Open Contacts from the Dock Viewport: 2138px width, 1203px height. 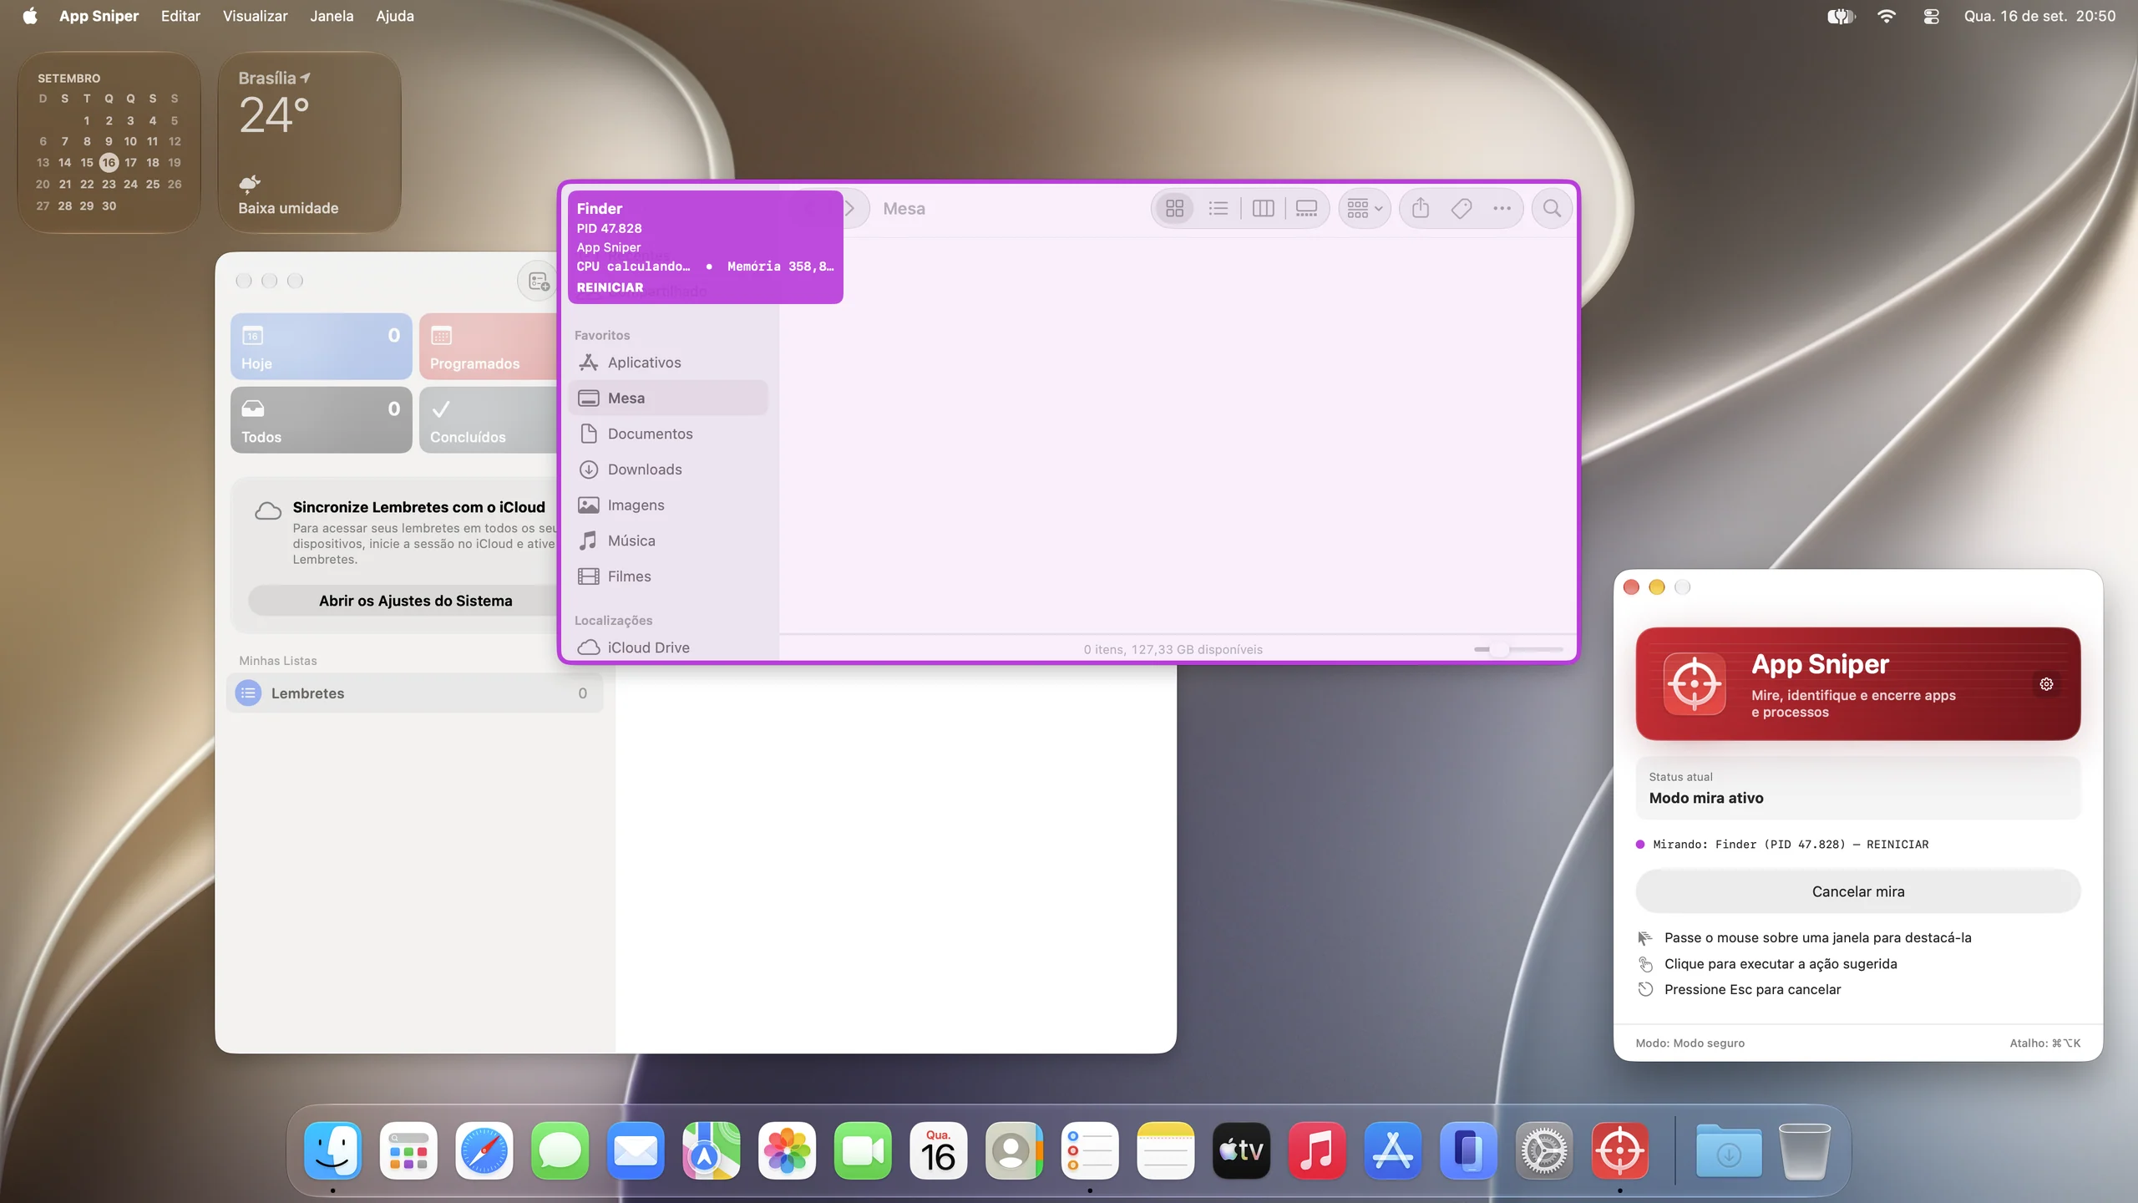point(1014,1150)
